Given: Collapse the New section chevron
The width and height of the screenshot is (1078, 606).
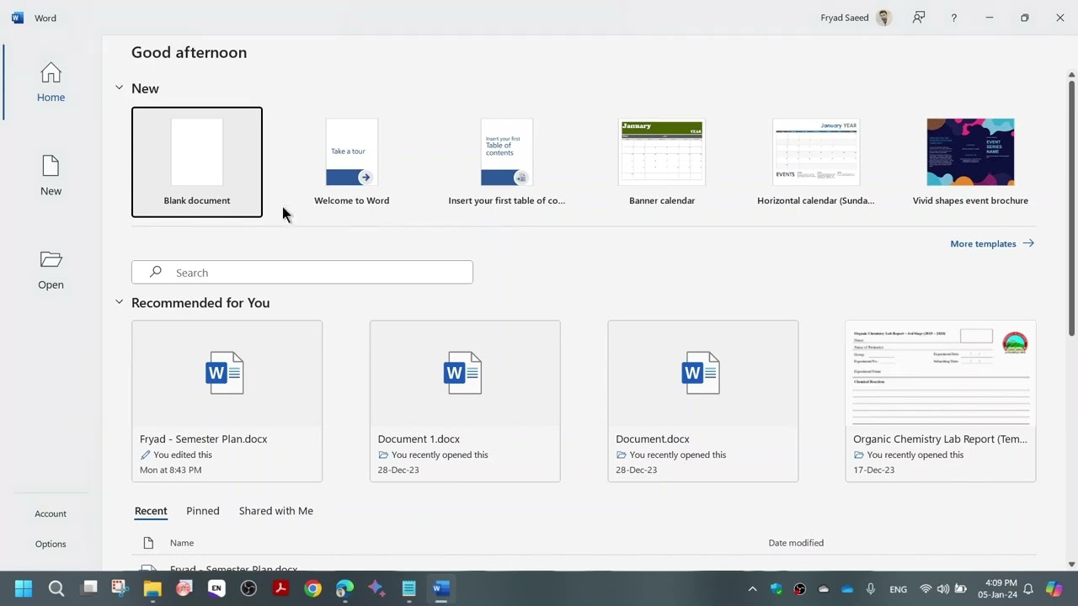Looking at the screenshot, I should click(119, 88).
